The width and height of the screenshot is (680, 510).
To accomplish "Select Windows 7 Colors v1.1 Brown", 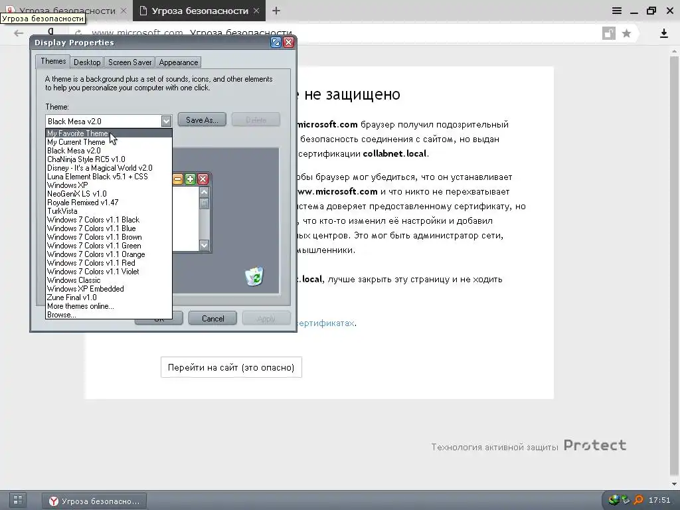I will tap(109, 237).
